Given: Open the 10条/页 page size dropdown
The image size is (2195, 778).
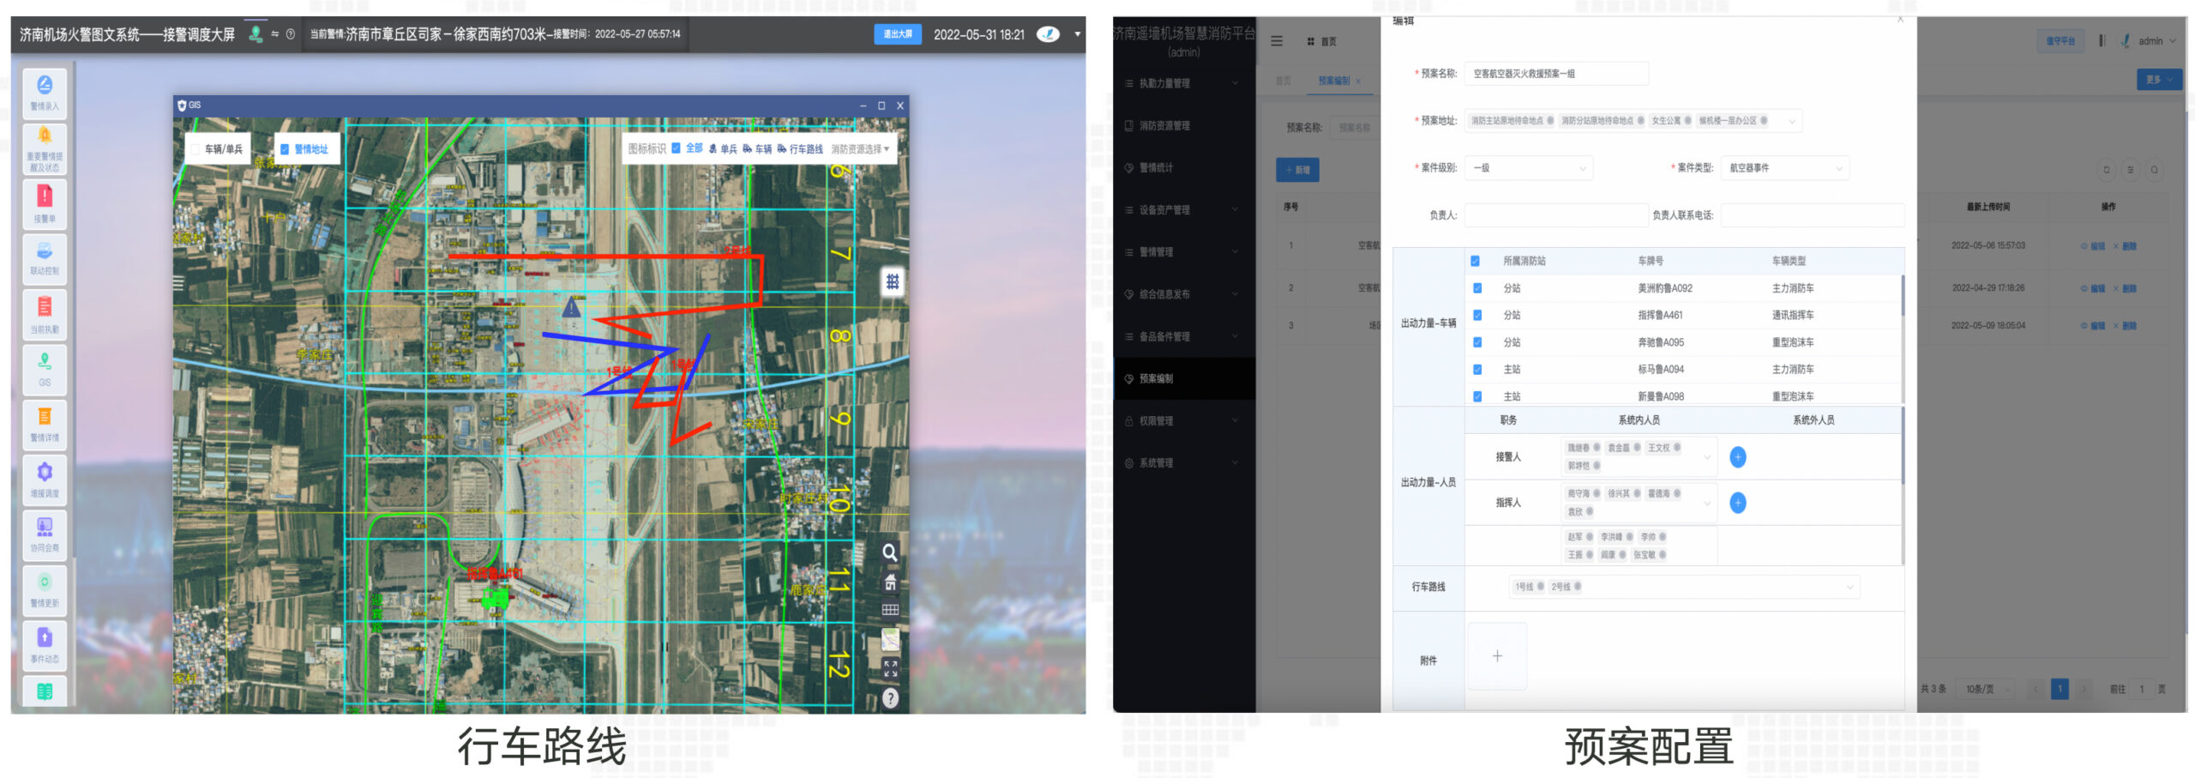Looking at the screenshot, I should click(1988, 689).
